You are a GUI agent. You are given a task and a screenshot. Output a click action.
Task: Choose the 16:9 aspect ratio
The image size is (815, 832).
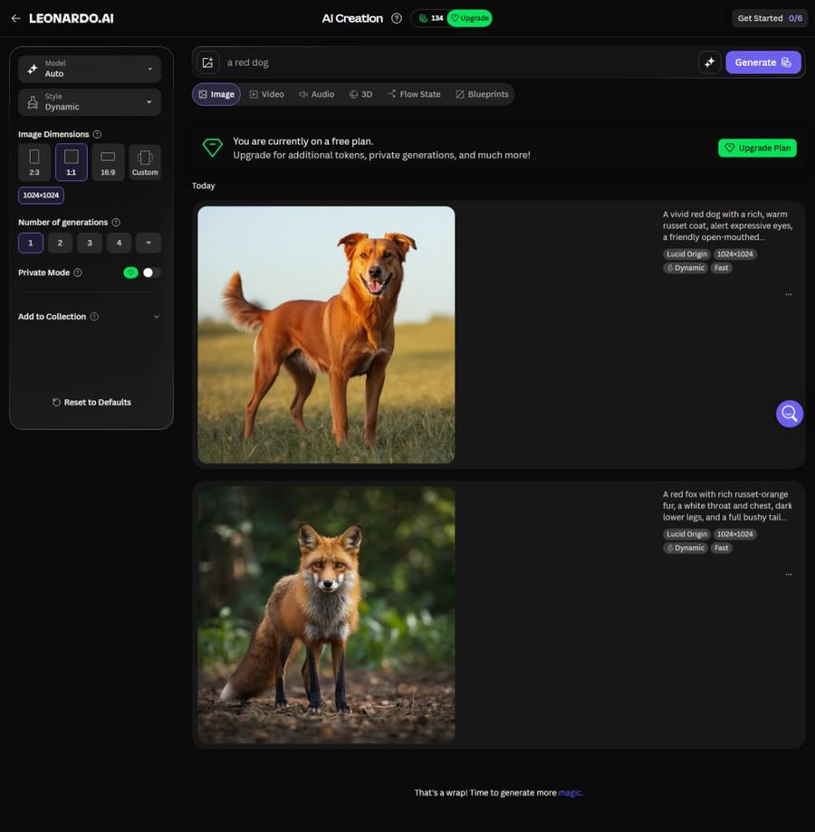coord(109,162)
